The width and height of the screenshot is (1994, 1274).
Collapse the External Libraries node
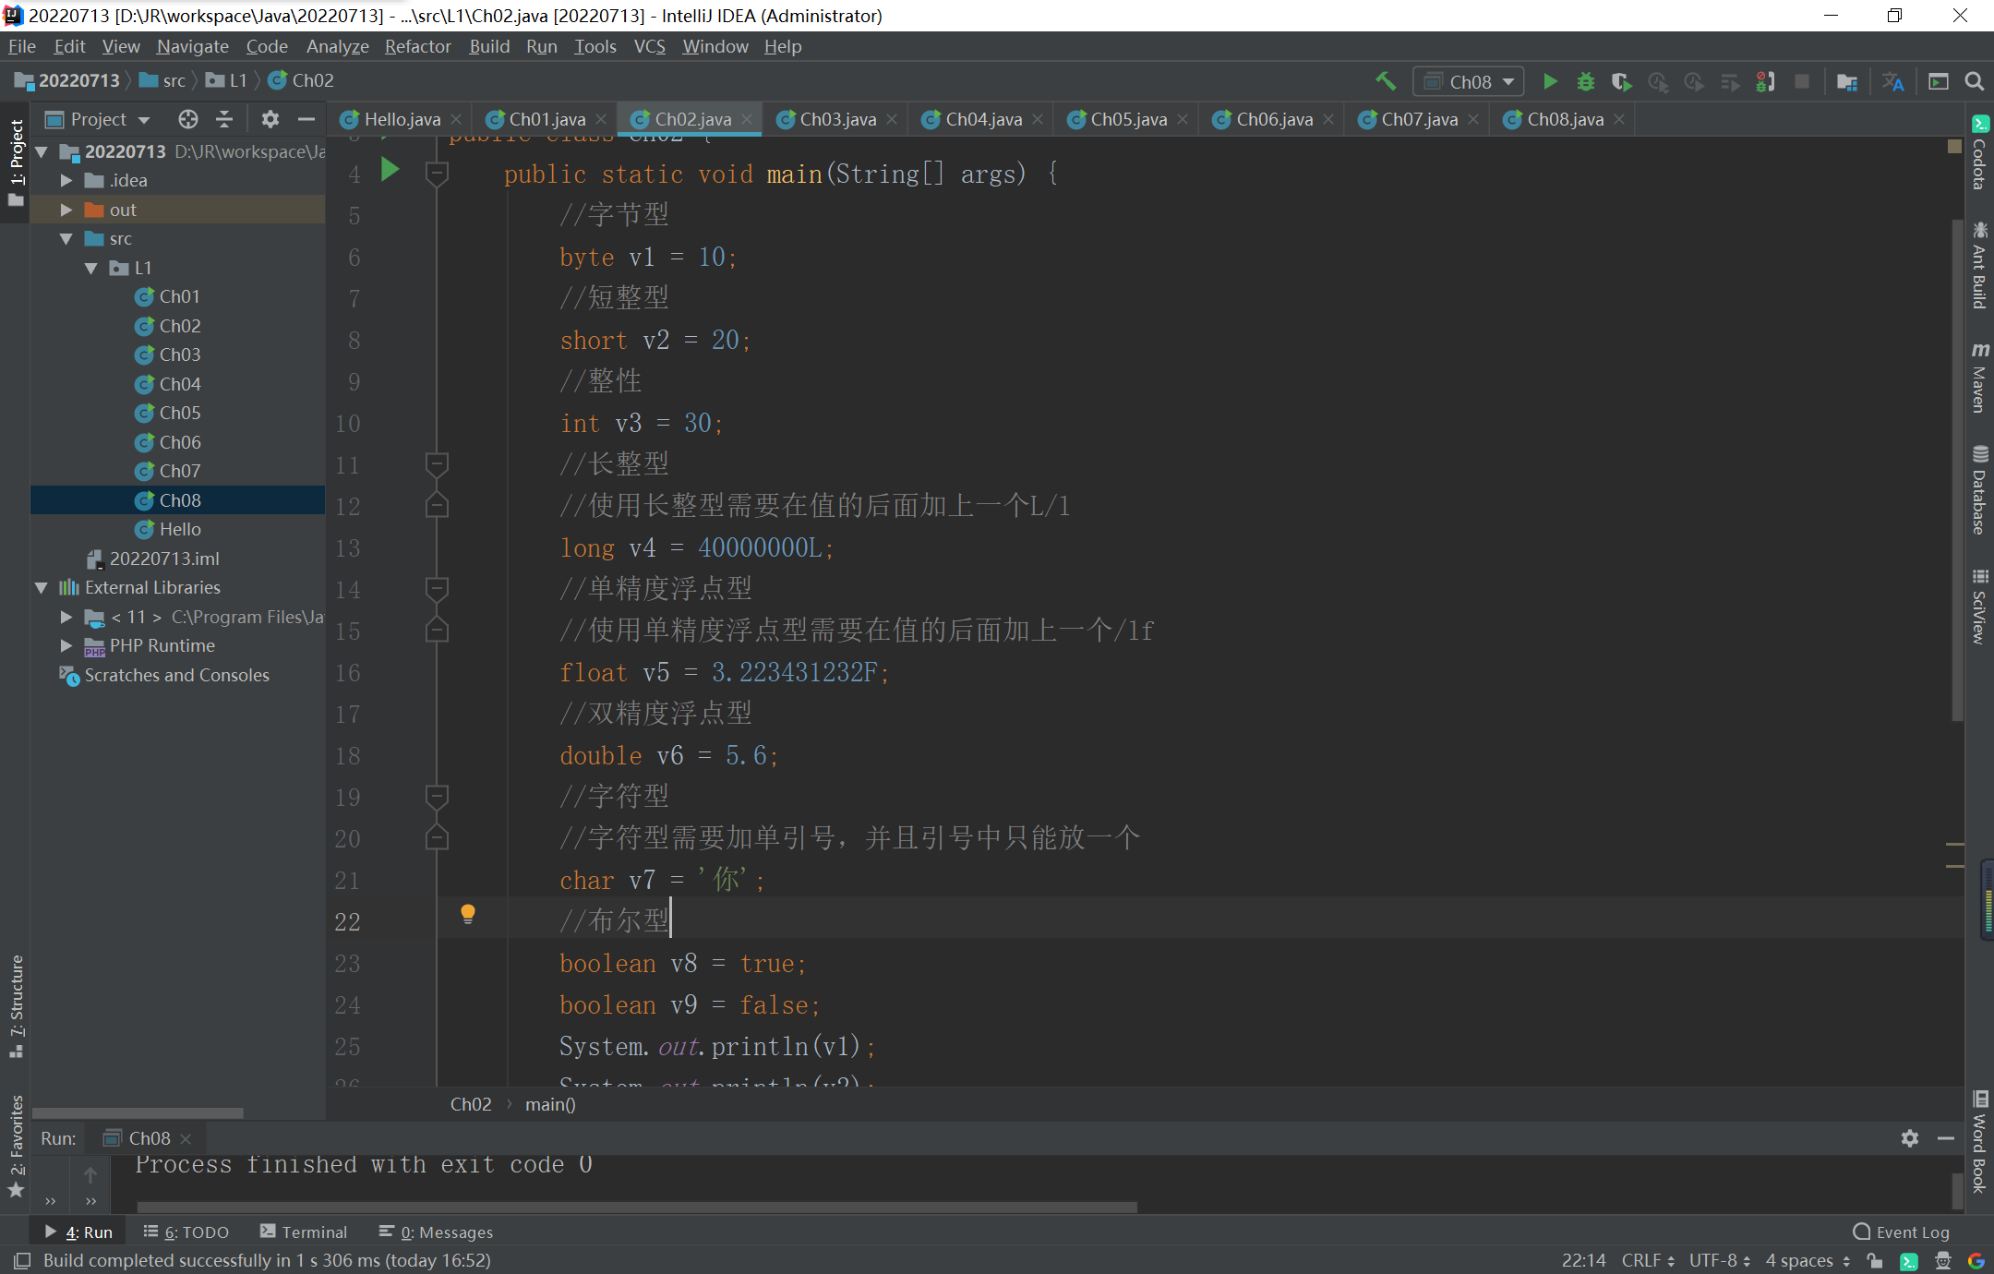pyautogui.click(x=42, y=587)
